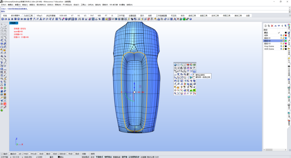Switch to 曲线工具 toolbar tab

tap(192, 16)
